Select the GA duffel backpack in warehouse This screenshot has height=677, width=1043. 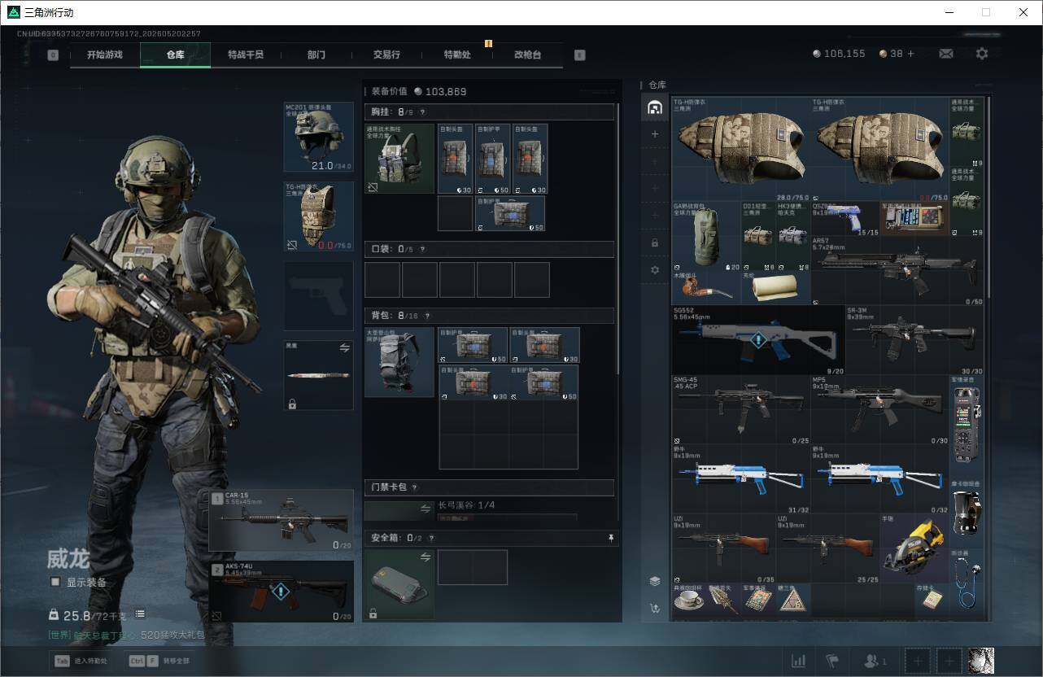tap(706, 237)
